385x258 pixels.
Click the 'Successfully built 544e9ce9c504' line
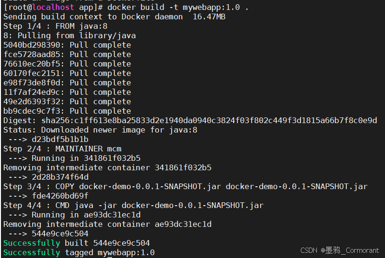click(x=76, y=243)
